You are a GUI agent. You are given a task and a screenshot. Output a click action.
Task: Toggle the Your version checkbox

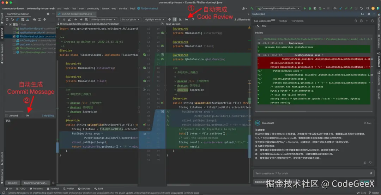click(x=162, y=24)
